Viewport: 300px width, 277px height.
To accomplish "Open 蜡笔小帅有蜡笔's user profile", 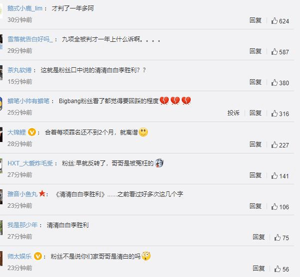I will (x=28, y=101).
